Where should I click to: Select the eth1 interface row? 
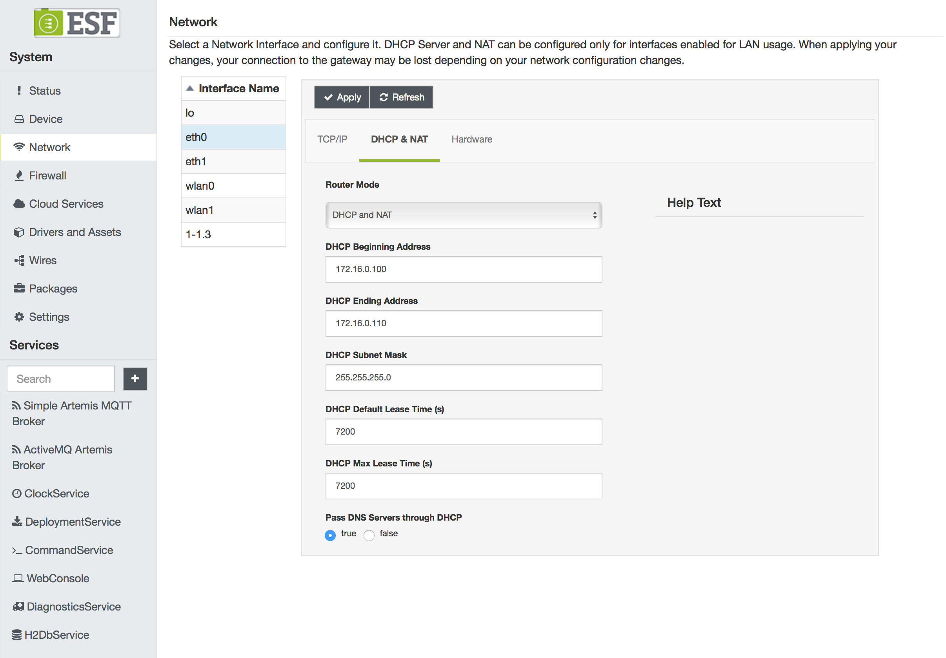[x=233, y=162]
